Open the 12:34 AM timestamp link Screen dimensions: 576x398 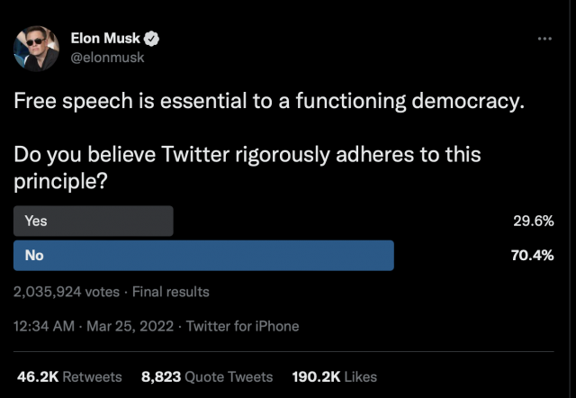tap(44, 326)
